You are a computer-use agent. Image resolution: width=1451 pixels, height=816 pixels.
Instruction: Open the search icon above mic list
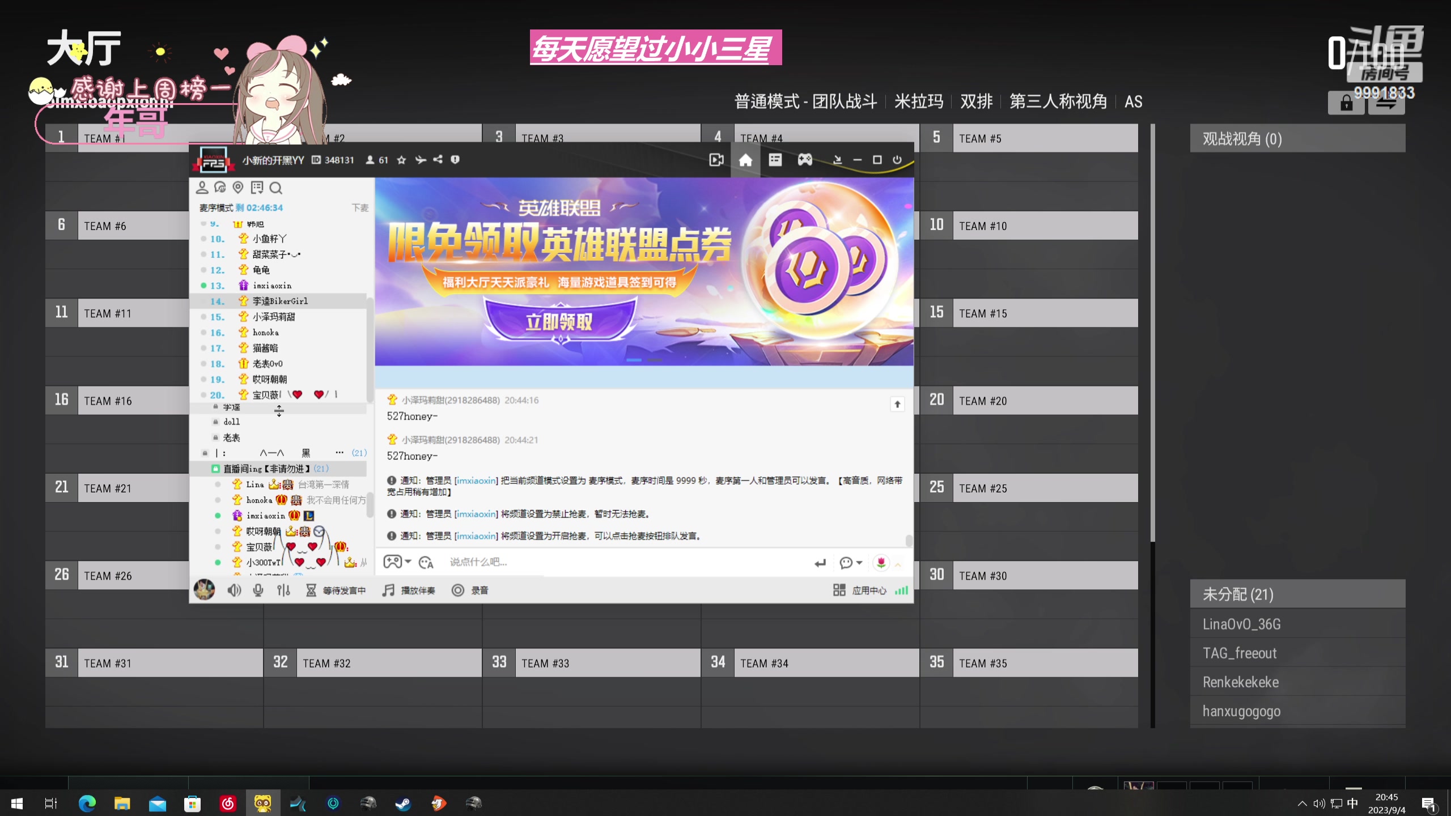(275, 188)
